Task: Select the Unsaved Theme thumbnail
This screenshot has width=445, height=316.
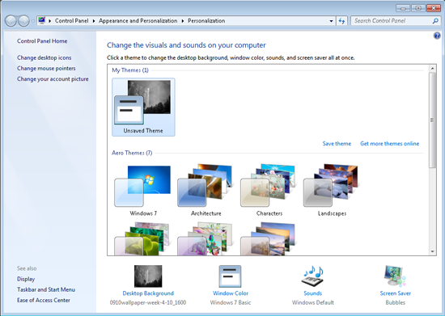Action: (x=143, y=107)
